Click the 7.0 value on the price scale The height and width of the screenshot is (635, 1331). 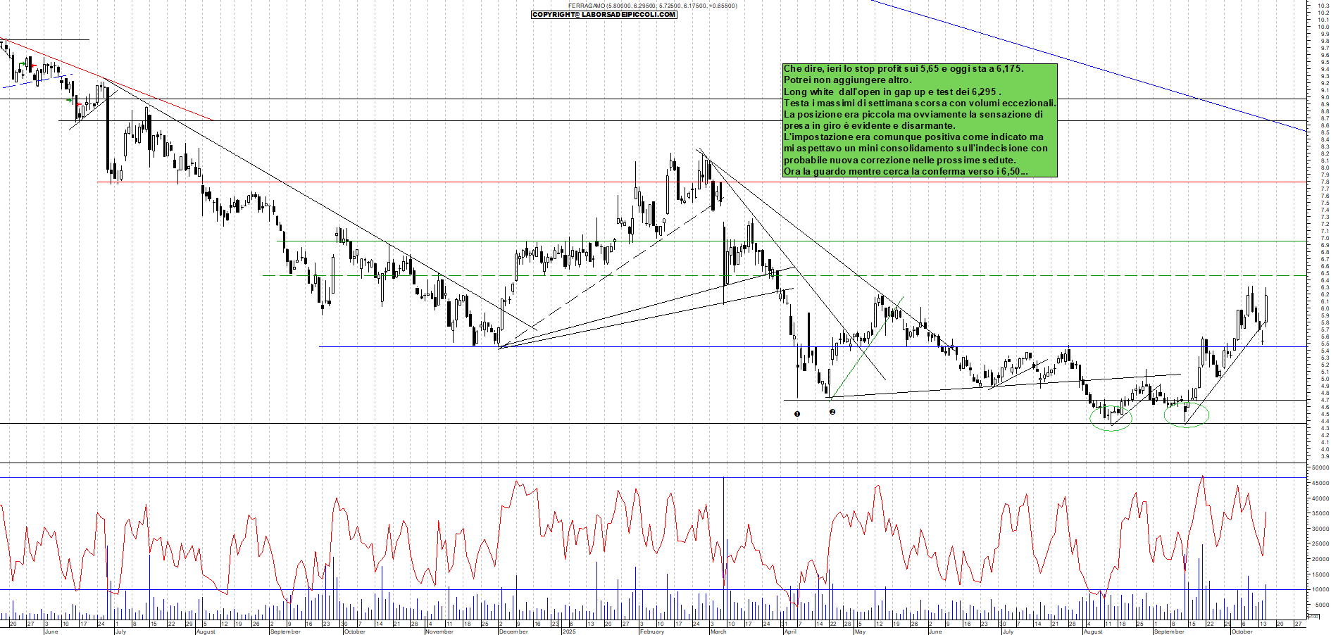(x=1325, y=239)
